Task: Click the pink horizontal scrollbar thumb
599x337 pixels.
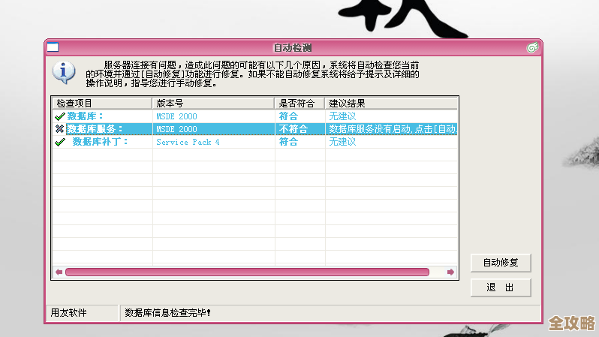Action: [248, 272]
